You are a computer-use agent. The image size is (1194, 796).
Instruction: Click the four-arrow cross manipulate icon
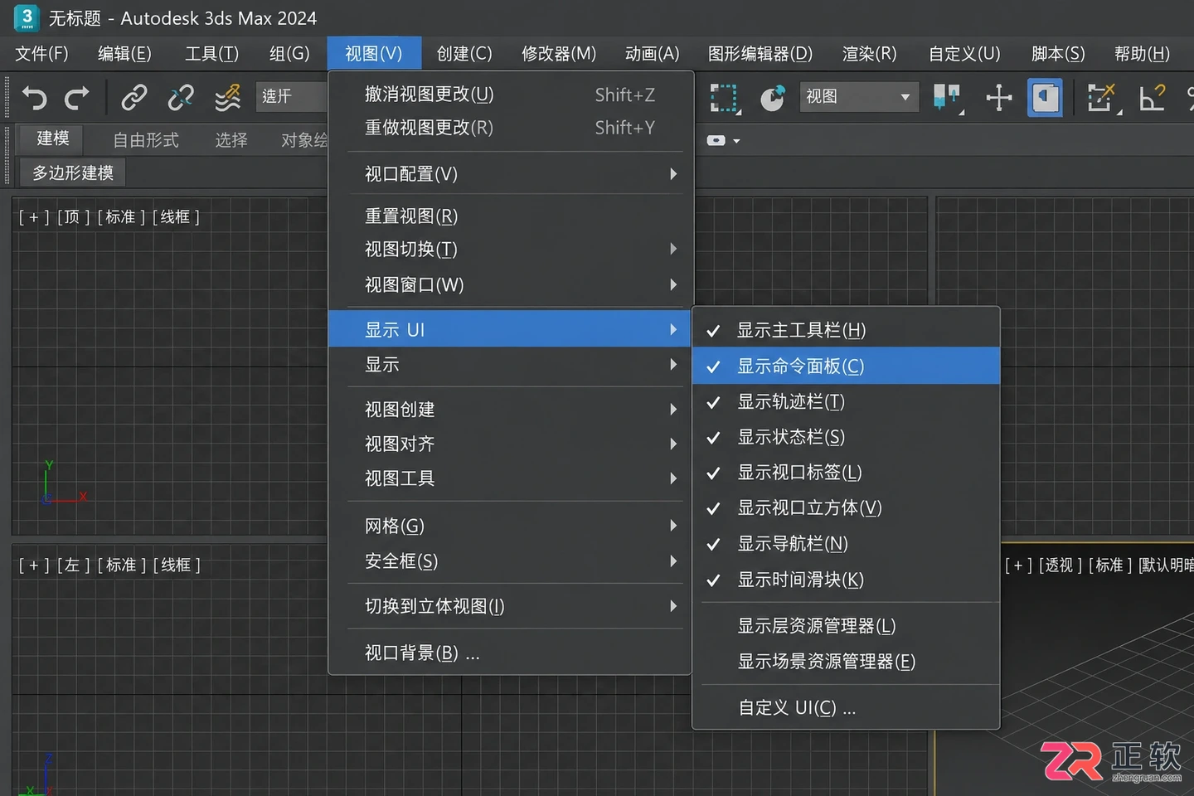pos(999,97)
